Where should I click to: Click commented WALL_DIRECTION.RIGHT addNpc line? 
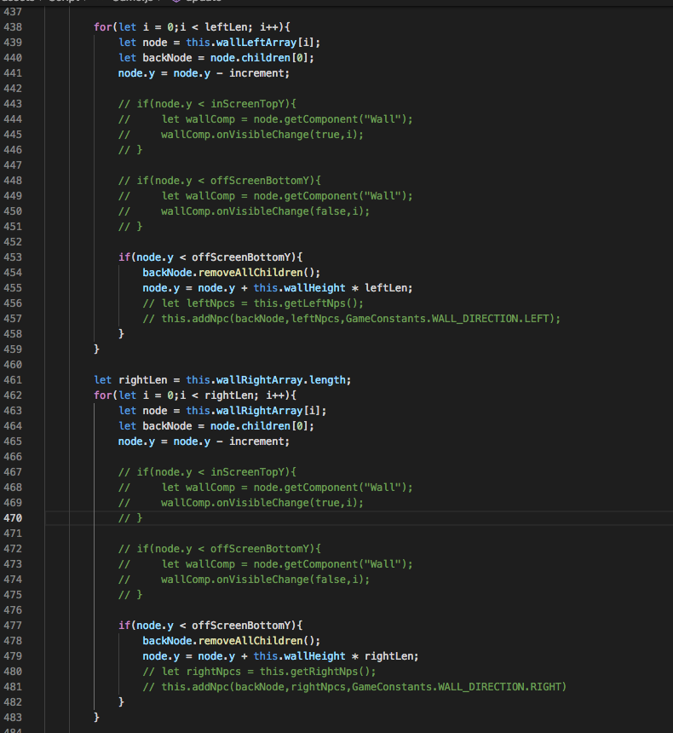354,687
